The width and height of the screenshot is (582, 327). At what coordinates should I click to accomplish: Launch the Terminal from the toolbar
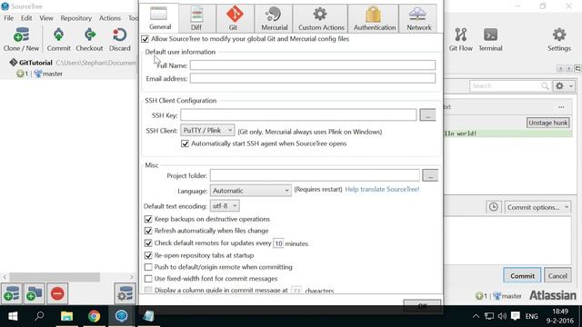tap(490, 39)
